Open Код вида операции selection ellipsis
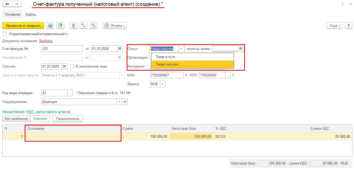 [70, 93]
